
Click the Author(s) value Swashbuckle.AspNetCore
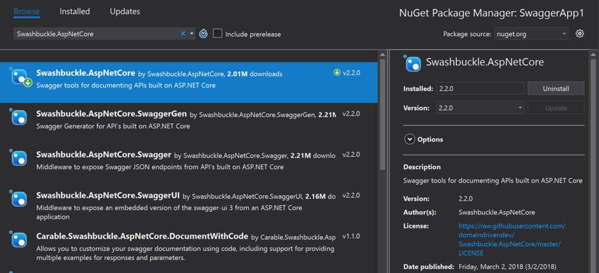pyautogui.click(x=497, y=212)
